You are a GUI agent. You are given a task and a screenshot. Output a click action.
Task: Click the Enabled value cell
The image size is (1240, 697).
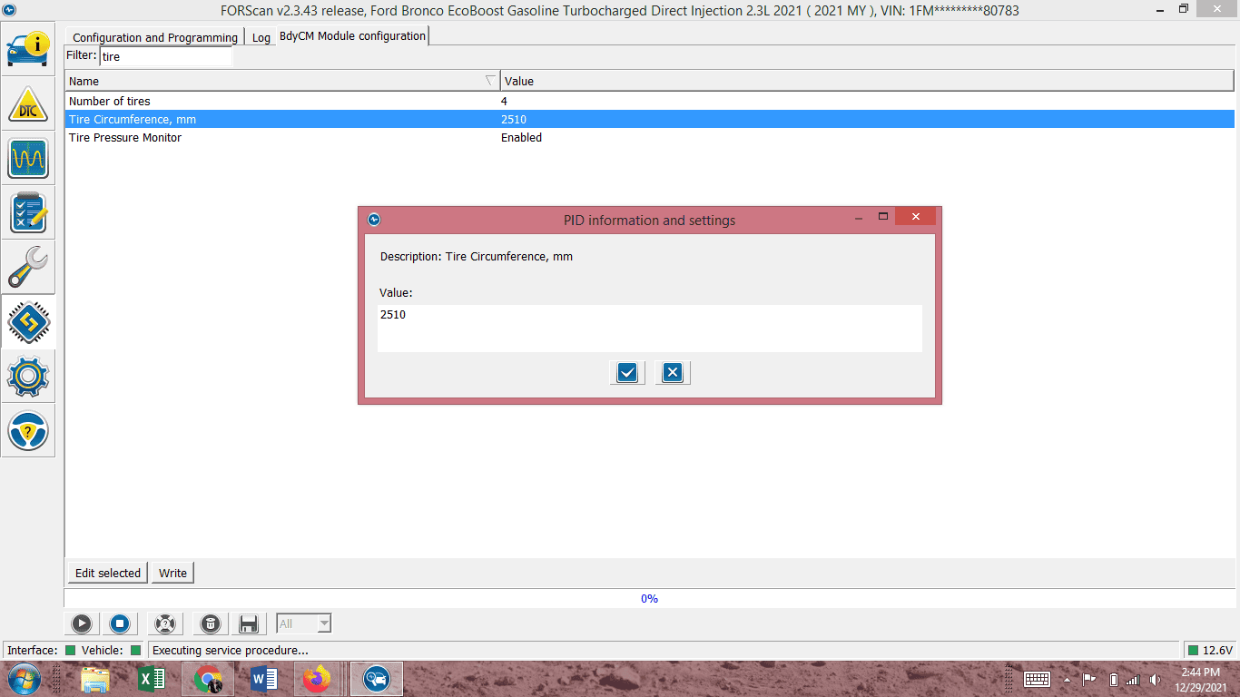521,137
